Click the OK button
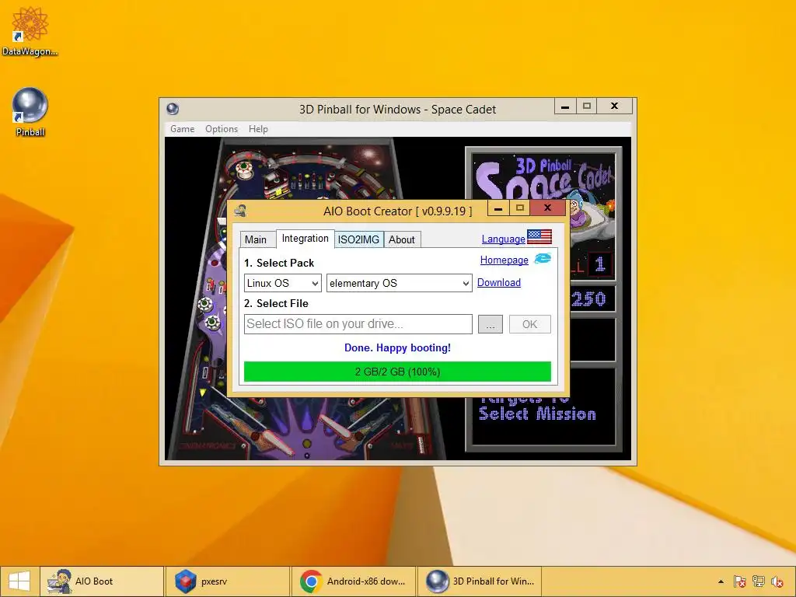796x597 pixels. (529, 324)
